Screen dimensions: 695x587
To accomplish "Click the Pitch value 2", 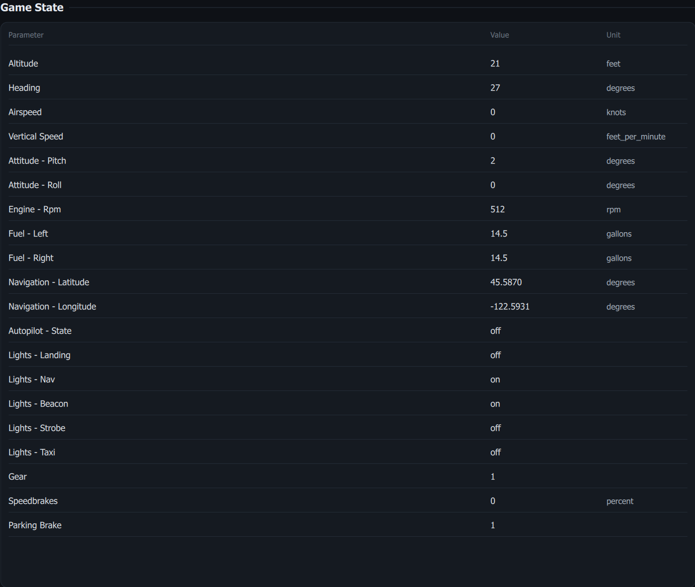I will click(x=492, y=161).
